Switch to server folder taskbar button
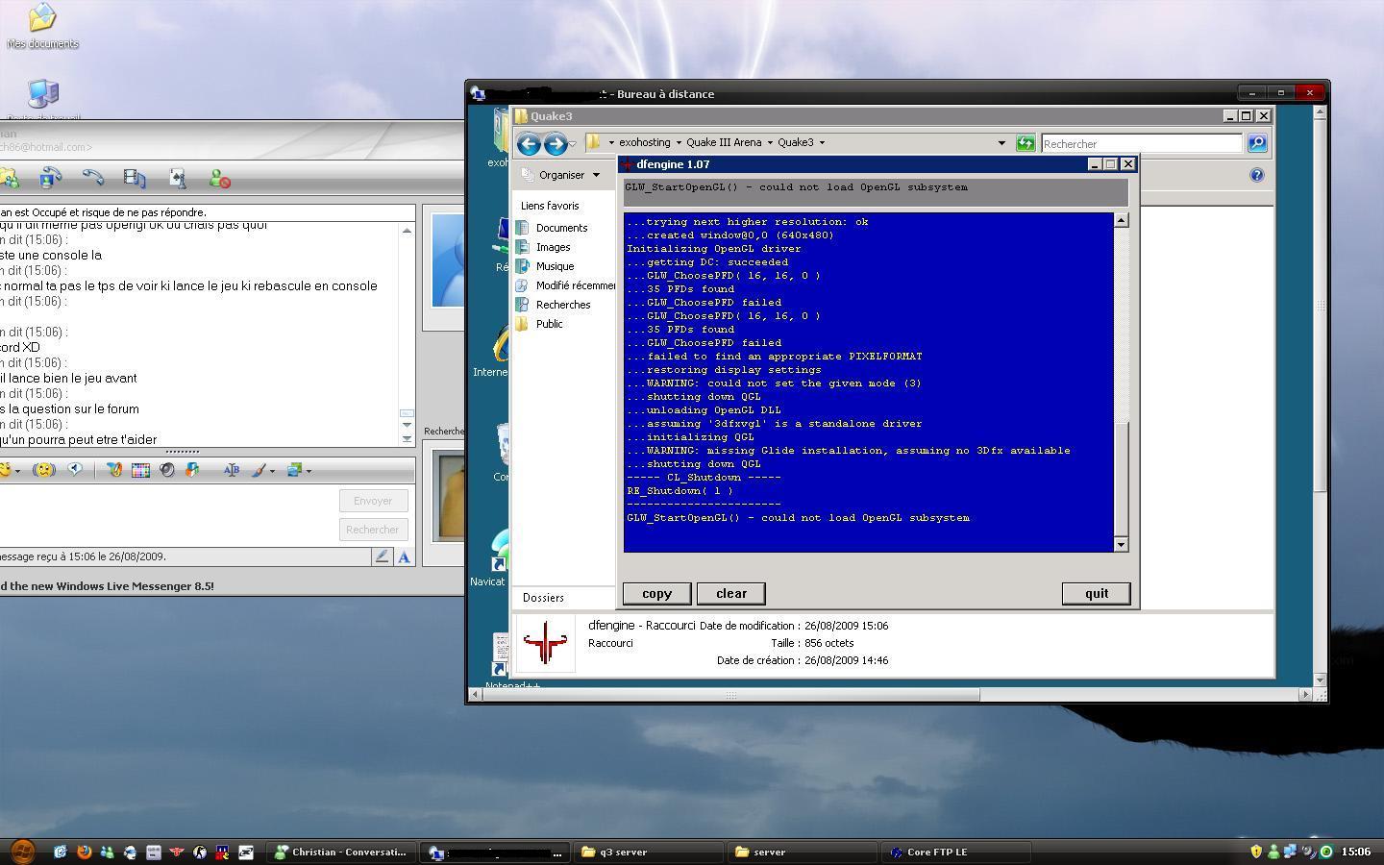1384x865 pixels. (x=803, y=852)
